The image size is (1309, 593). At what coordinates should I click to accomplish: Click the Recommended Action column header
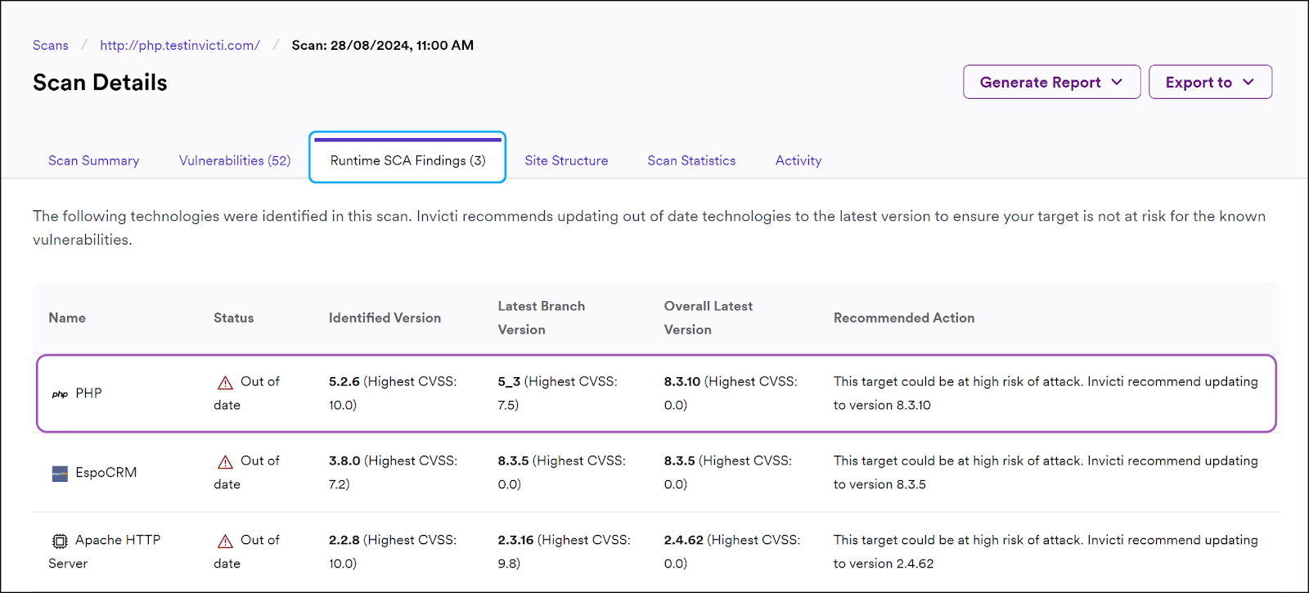[x=904, y=317]
